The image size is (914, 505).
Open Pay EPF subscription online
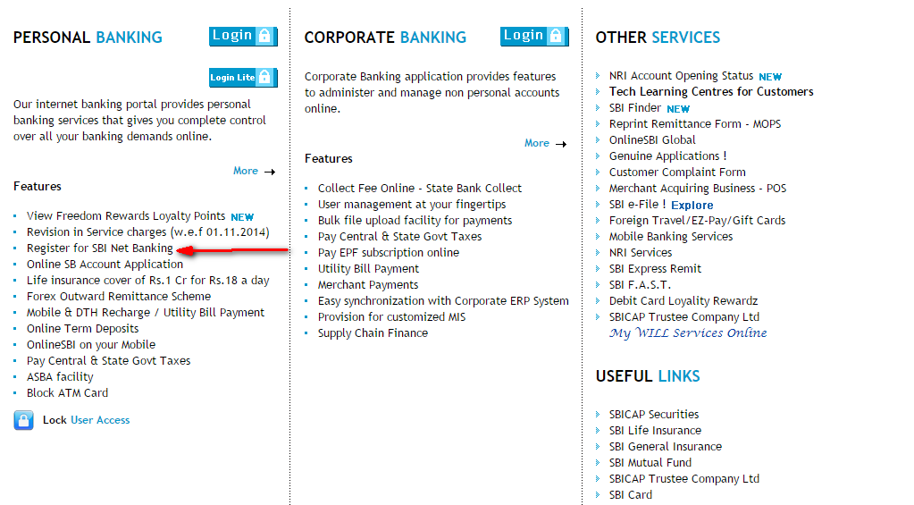pyautogui.click(x=389, y=252)
